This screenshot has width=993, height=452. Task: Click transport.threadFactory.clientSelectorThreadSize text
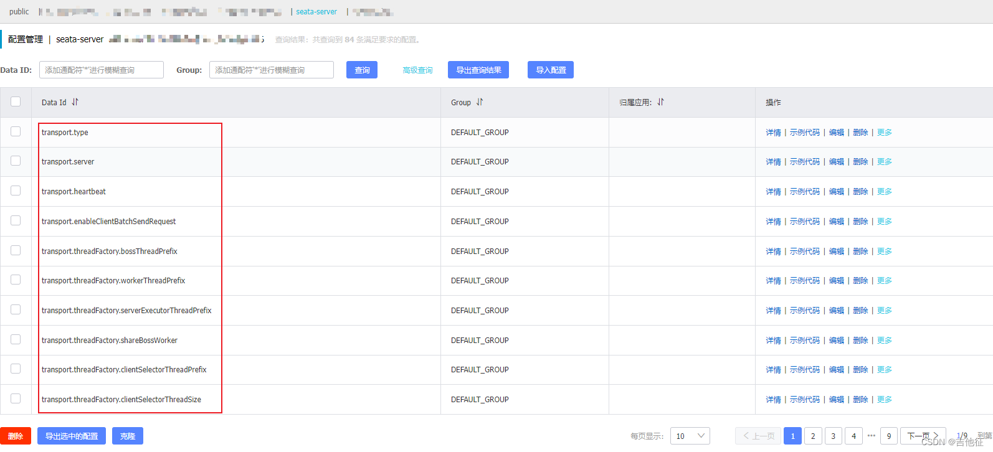click(x=121, y=399)
